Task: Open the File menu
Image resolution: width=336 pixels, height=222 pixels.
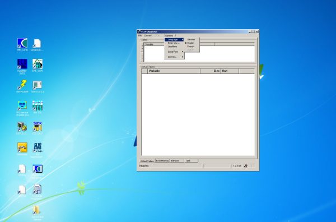Action: tap(140, 36)
